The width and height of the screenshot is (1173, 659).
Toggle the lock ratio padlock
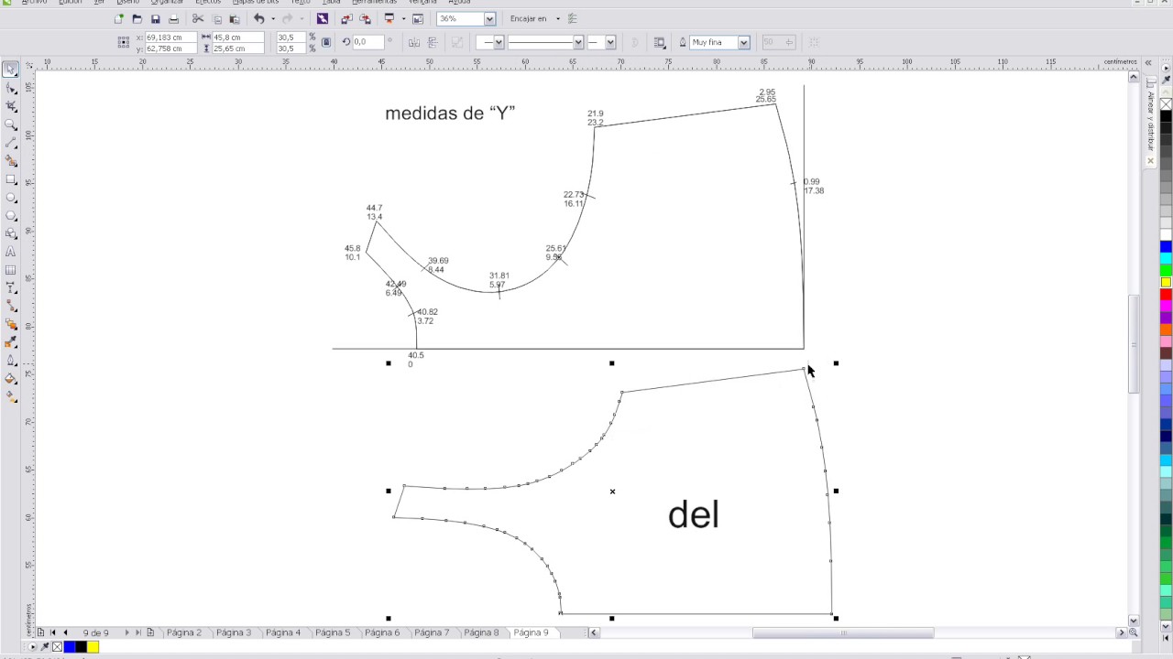coord(325,42)
